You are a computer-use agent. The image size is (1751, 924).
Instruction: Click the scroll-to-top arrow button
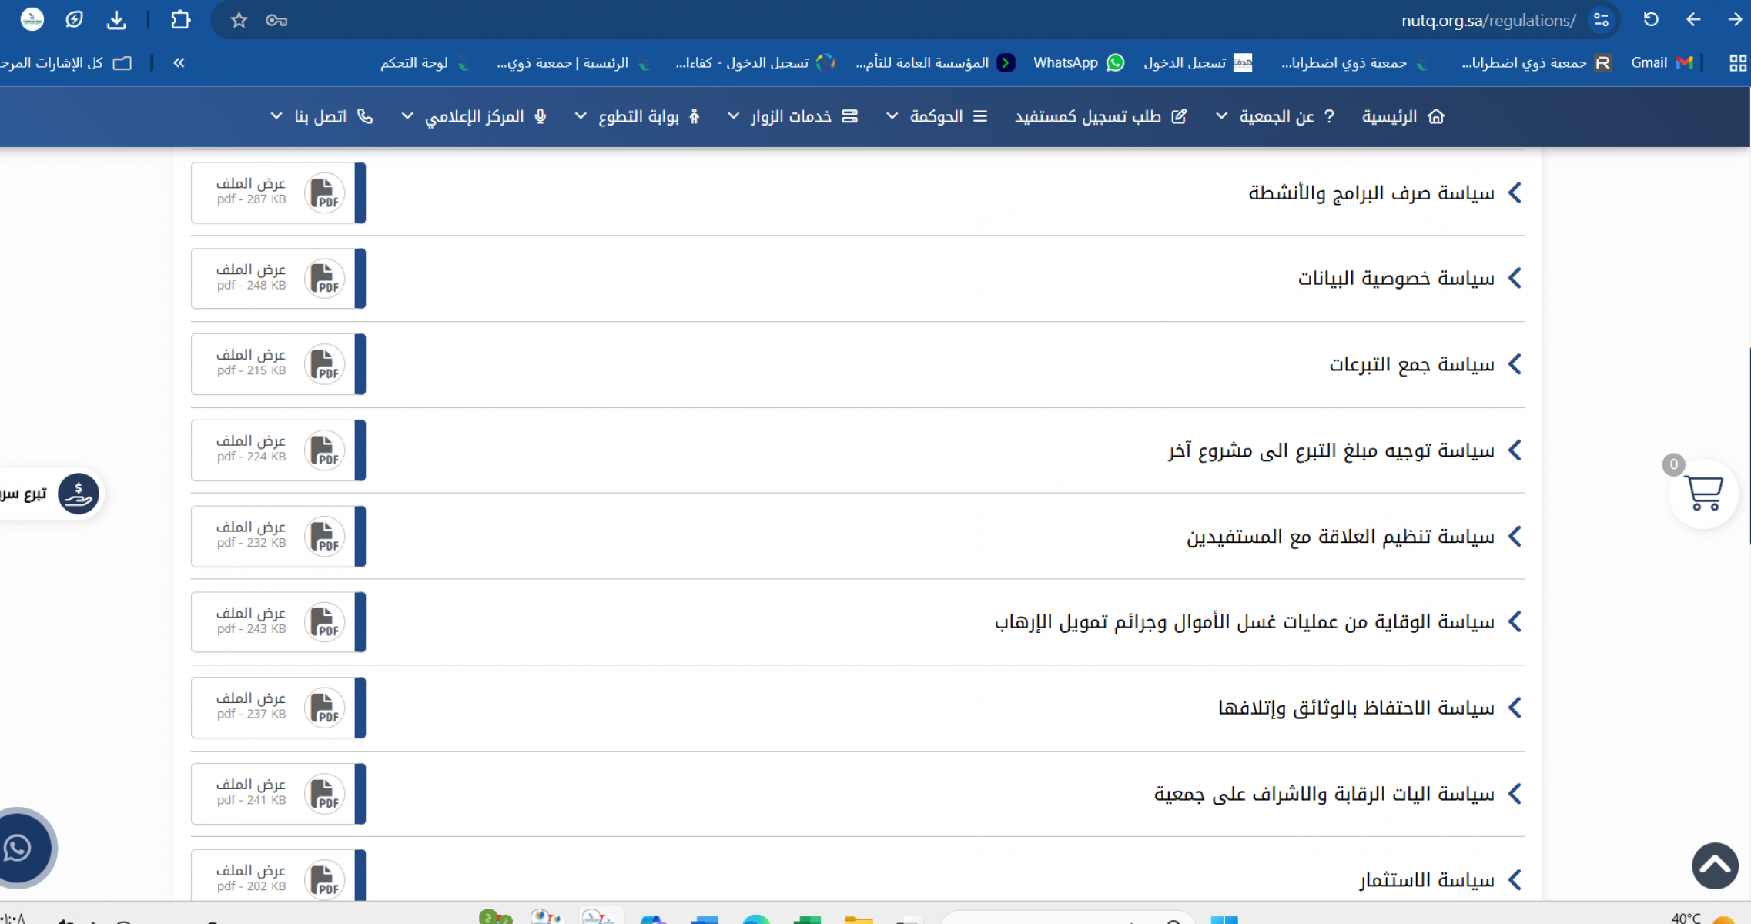[x=1715, y=865]
